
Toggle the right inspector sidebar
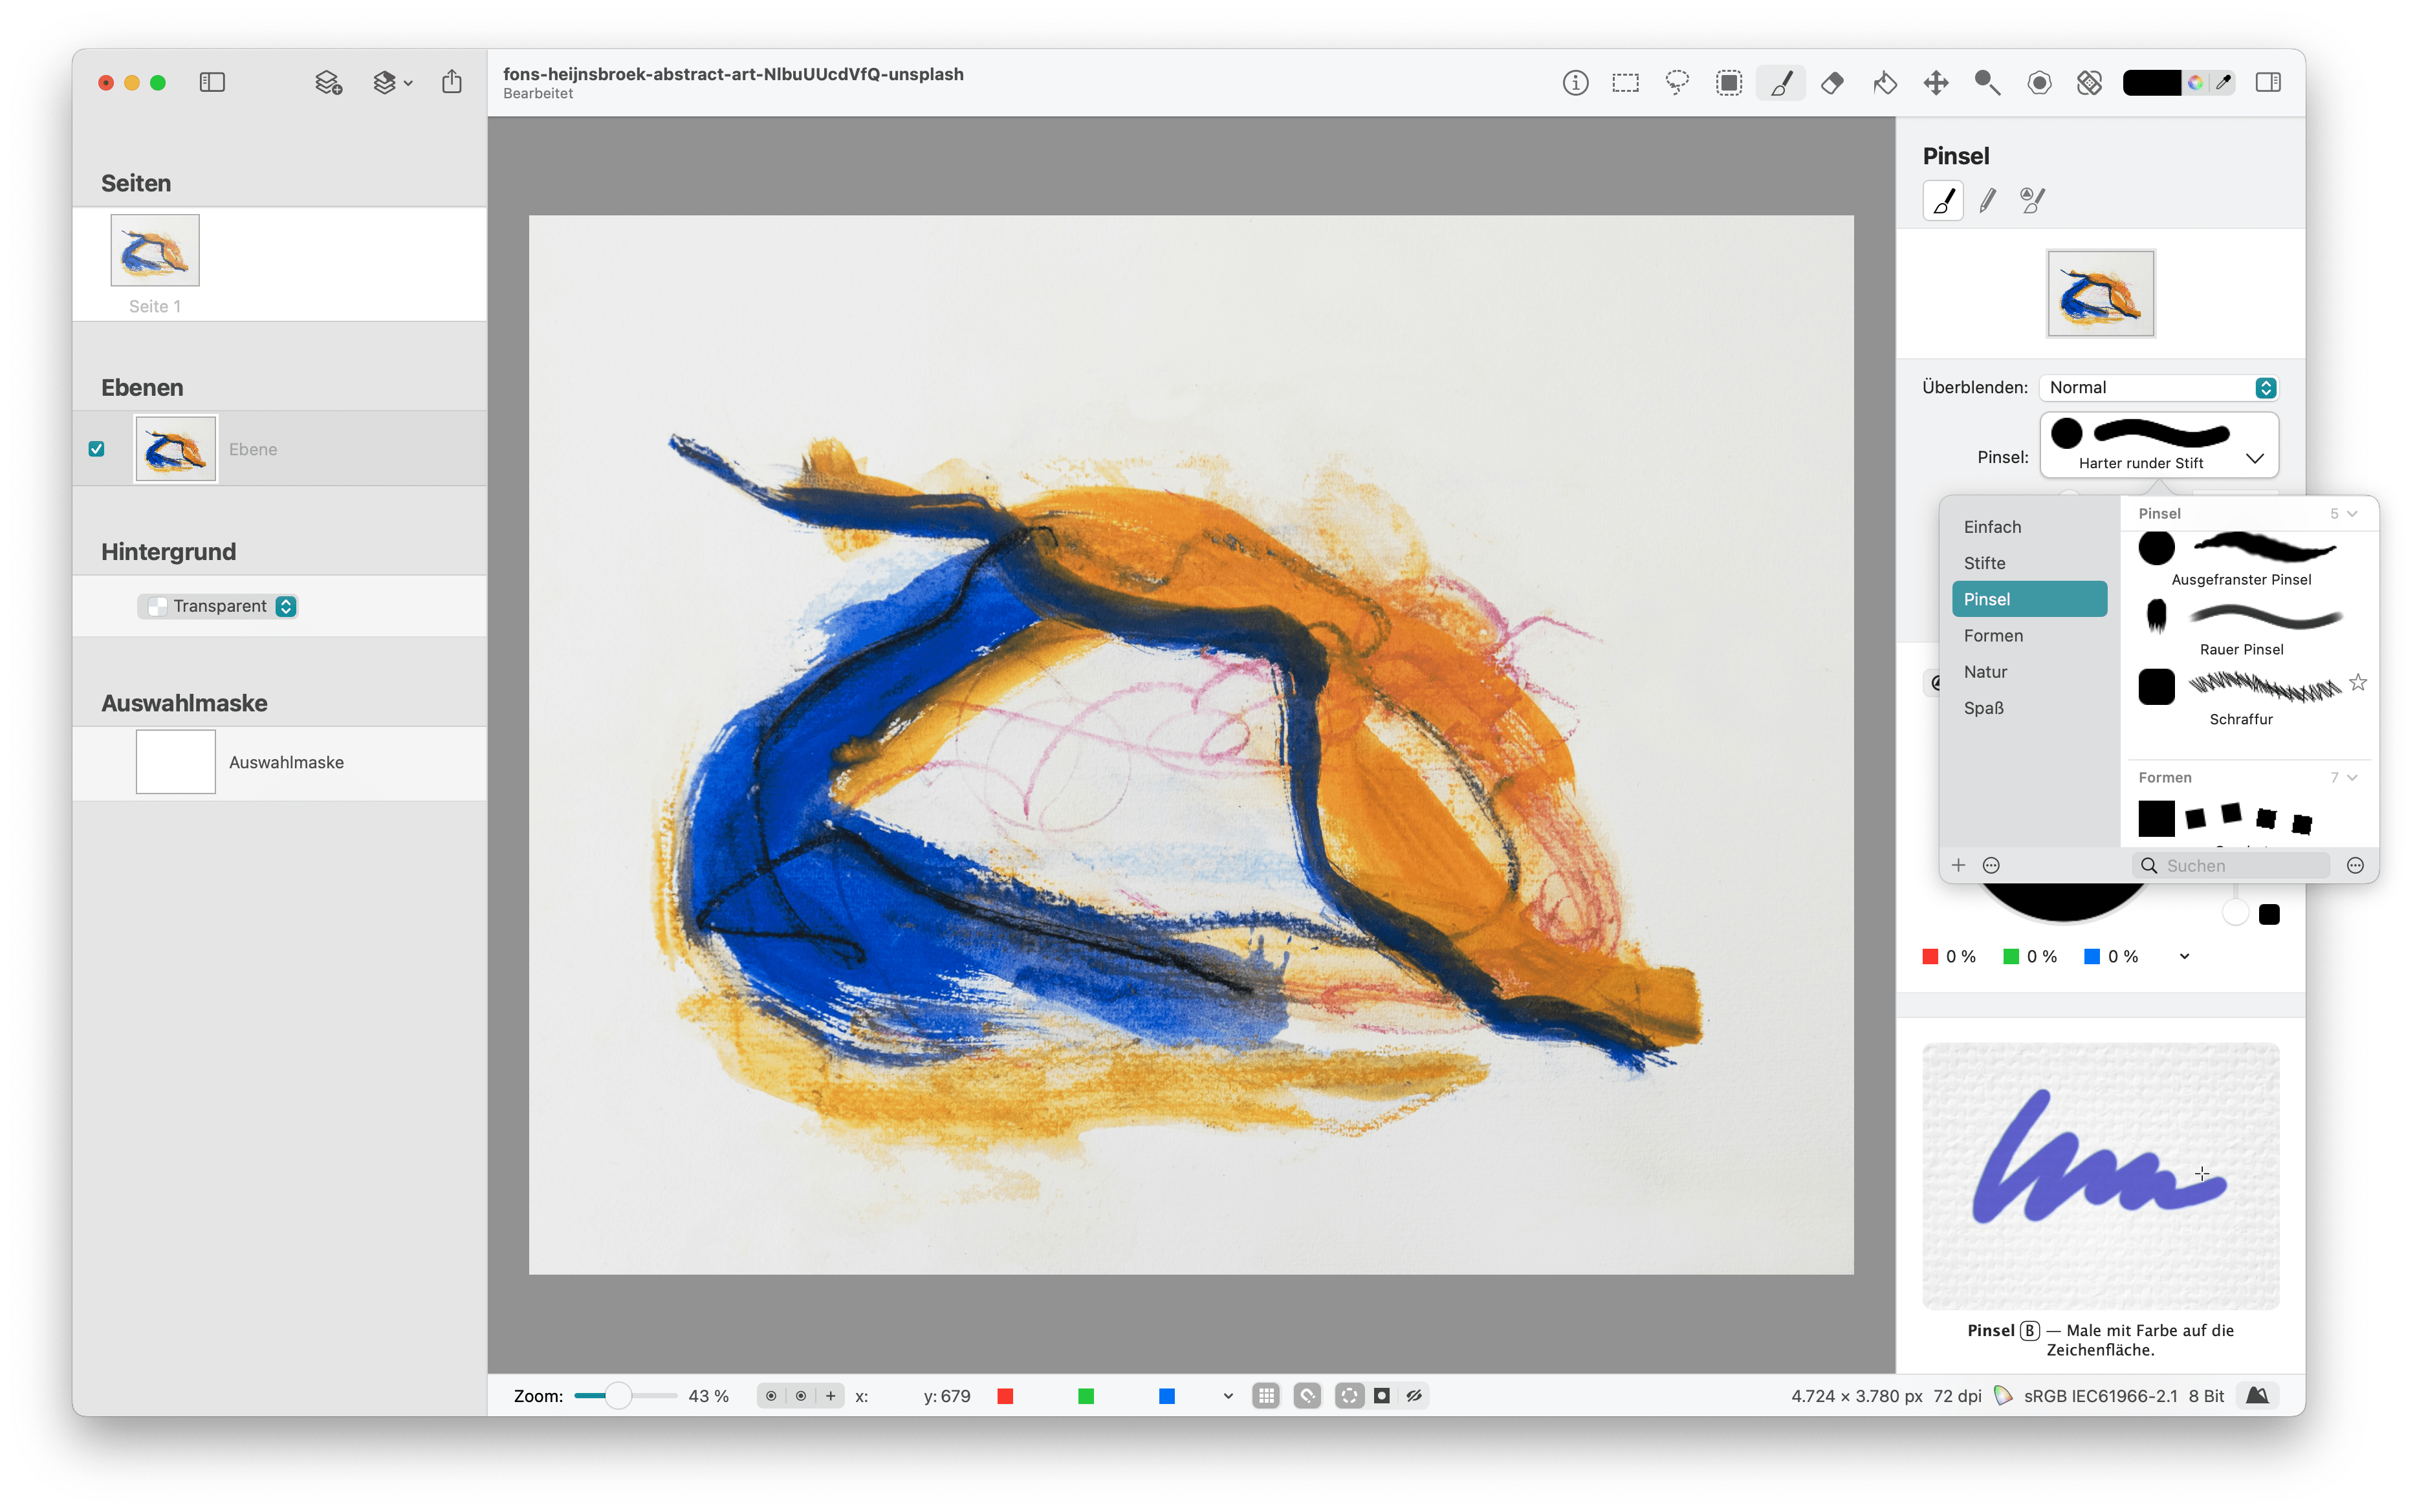click(x=2268, y=83)
